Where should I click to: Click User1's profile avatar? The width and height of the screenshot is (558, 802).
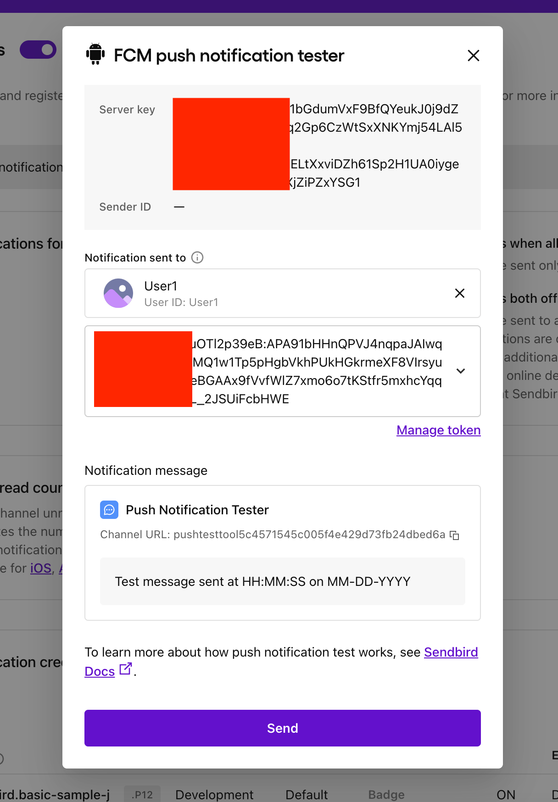(118, 293)
